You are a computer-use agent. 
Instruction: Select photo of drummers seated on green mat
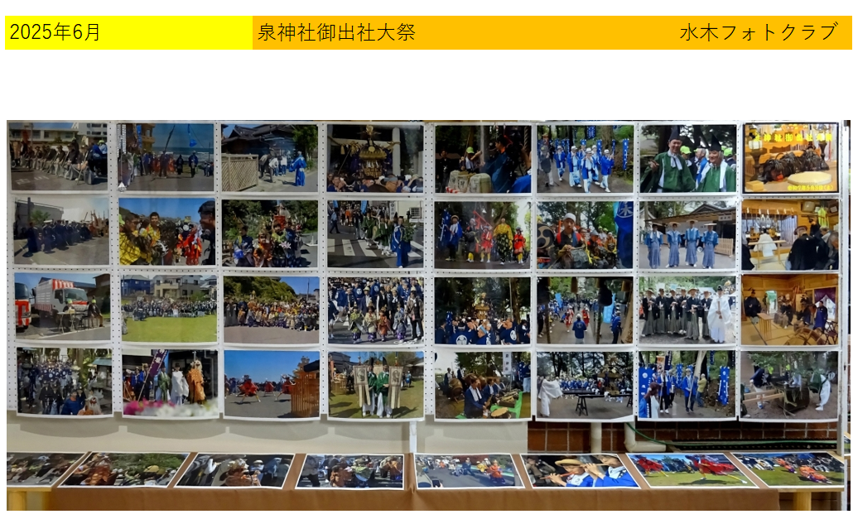(x=483, y=385)
